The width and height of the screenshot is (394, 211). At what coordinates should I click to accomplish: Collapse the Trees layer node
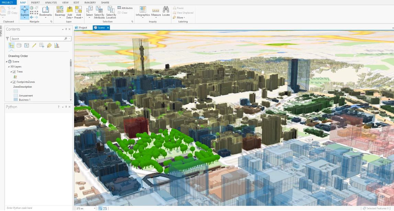pos(11,72)
